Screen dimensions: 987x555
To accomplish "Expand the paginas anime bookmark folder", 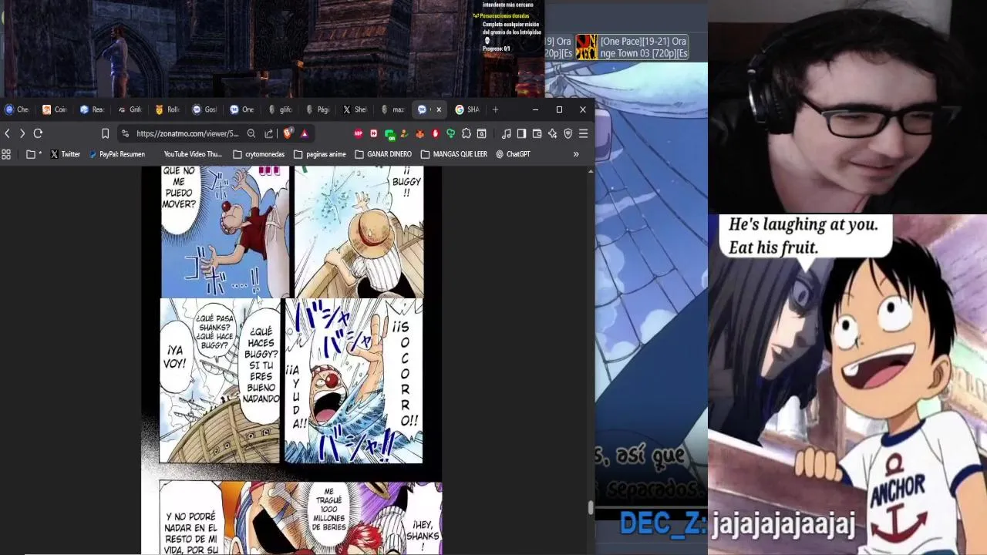I will pyautogui.click(x=320, y=154).
